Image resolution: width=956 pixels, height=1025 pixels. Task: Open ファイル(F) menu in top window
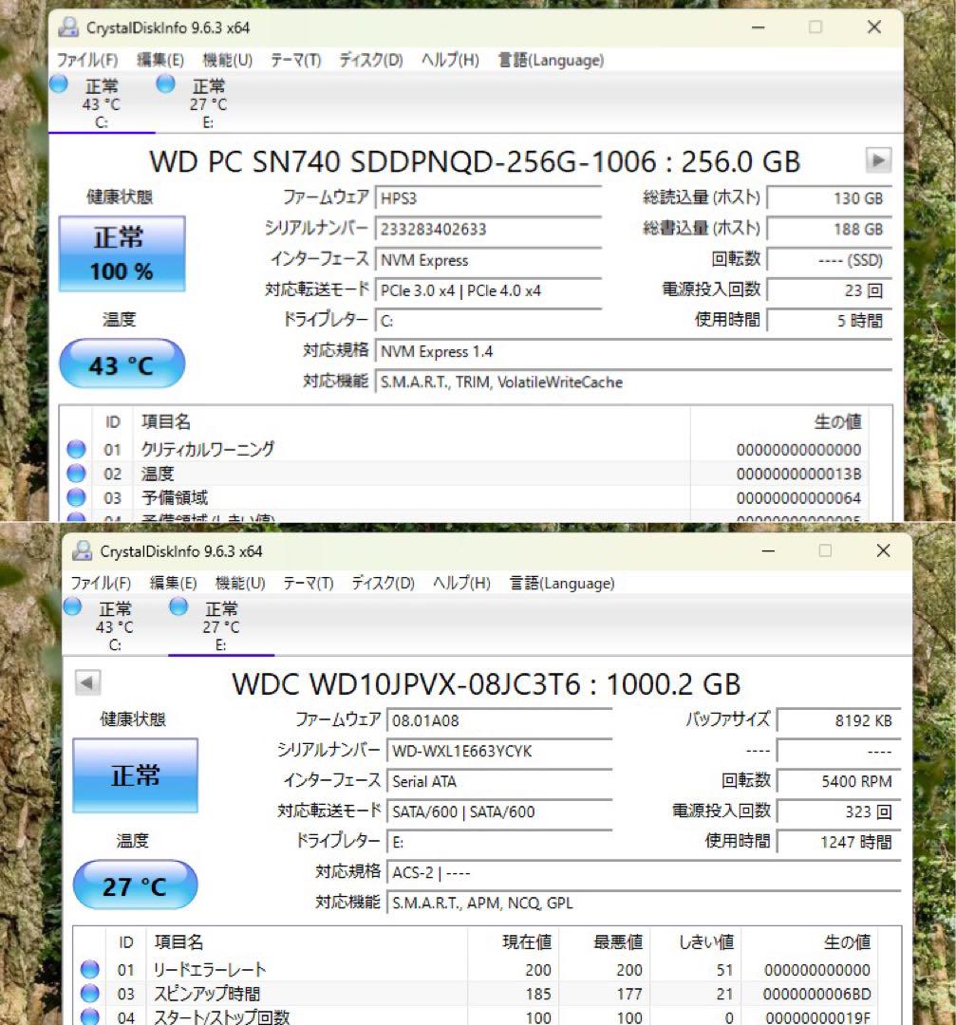(x=87, y=60)
